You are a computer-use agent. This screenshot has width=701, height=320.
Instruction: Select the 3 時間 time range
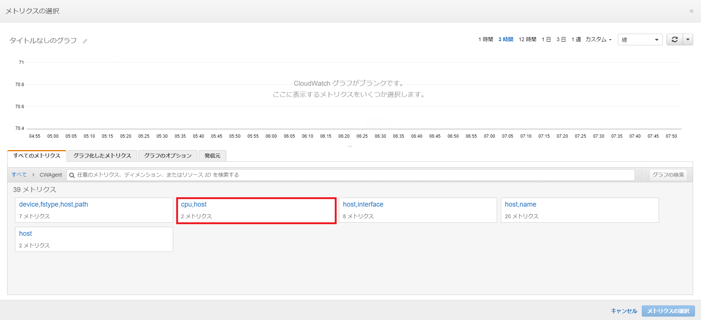click(506, 39)
